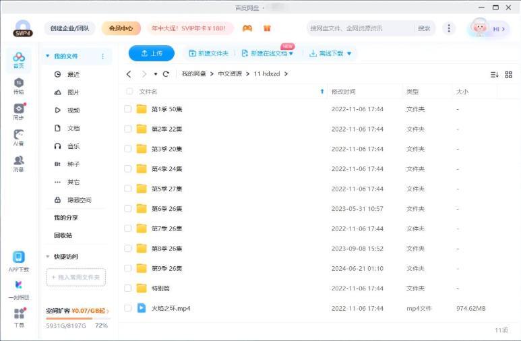
Task: Collapse the 快捷访问 section arrow
Action: (x=48, y=257)
